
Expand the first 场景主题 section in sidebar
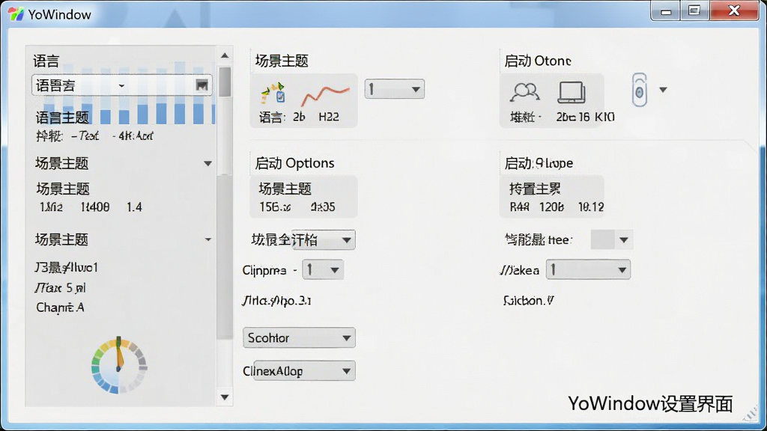point(208,163)
